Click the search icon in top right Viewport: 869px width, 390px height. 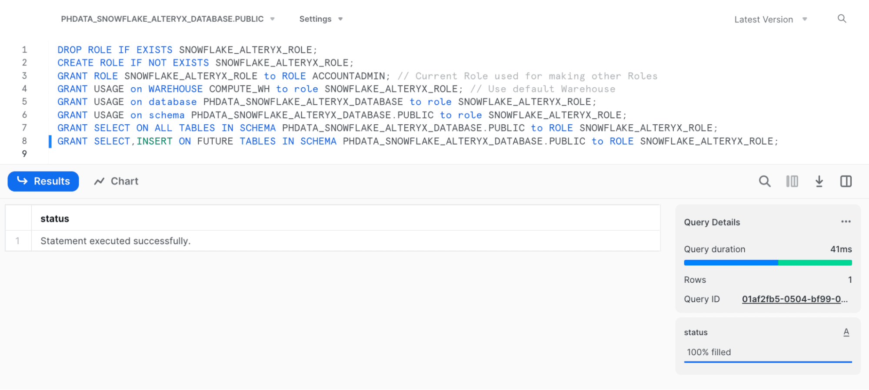click(x=842, y=19)
